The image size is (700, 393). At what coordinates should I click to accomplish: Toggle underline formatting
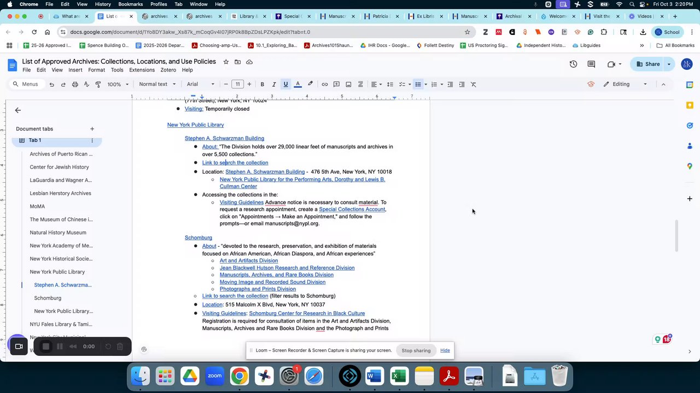click(x=285, y=85)
